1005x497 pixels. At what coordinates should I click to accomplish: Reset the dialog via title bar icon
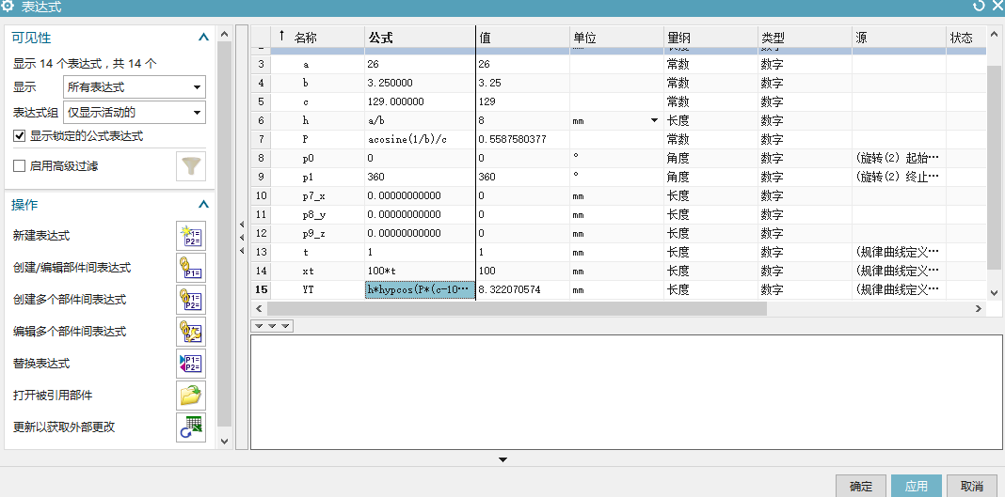[979, 7]
